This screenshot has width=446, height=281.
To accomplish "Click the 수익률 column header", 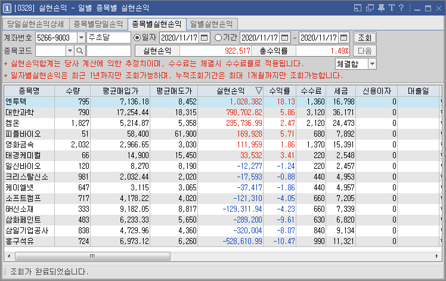I will tap(280, 91).
